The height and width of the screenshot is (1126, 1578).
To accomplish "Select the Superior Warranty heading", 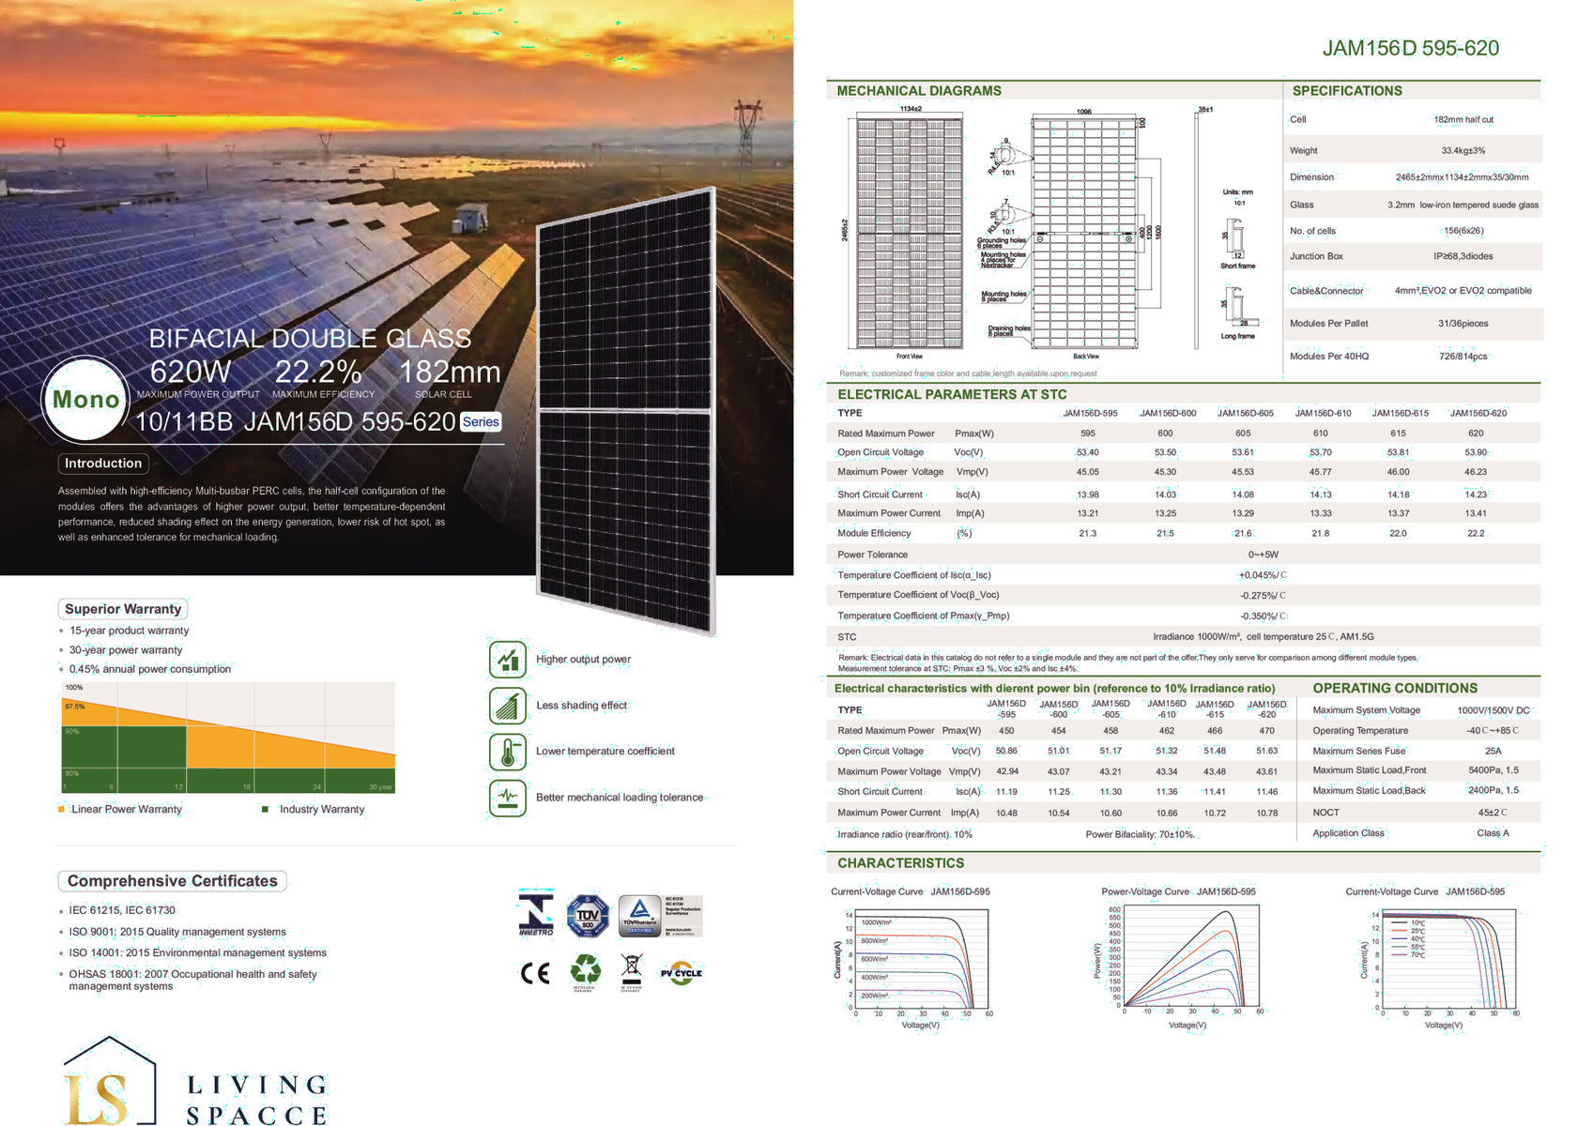I will point(123,609).
